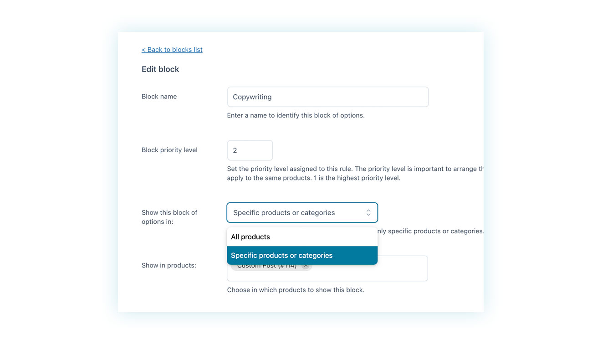Focus the Block name field containing Copywriting

[x=327, y=97]
